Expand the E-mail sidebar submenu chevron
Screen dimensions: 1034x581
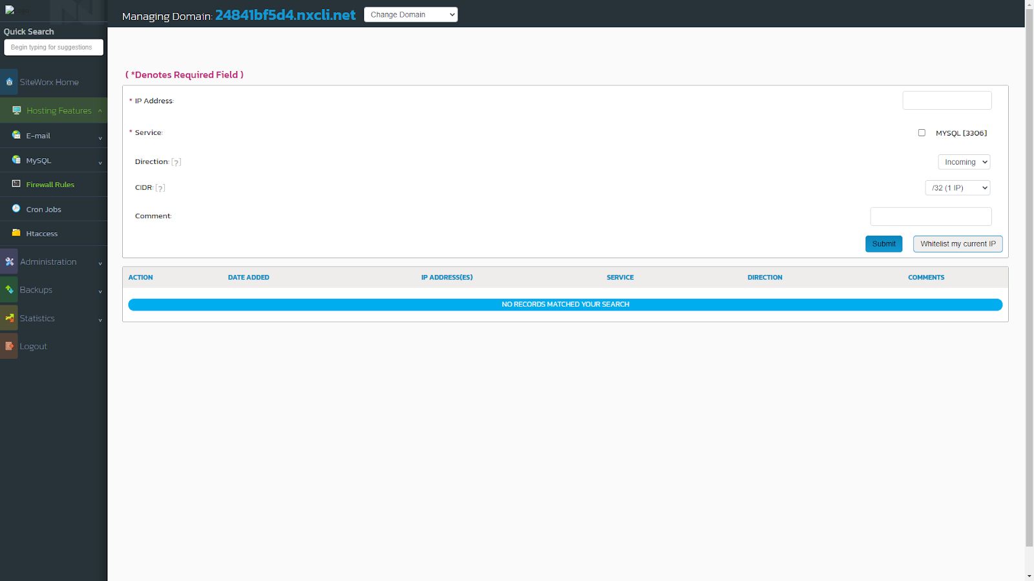click(x=100, y=137)
